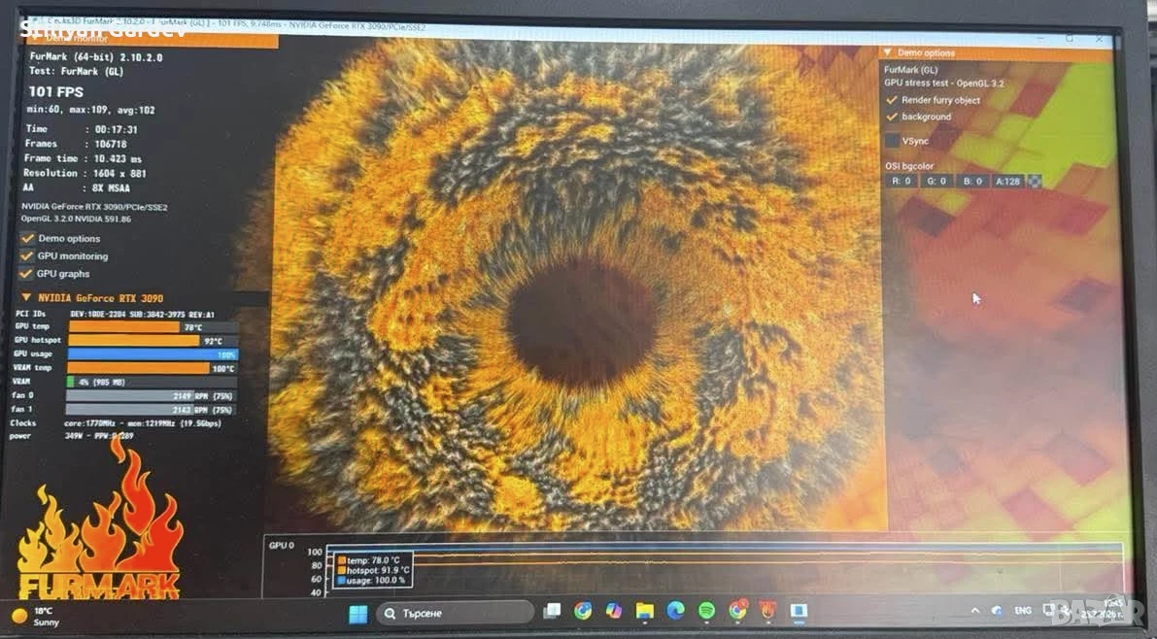Click the OSI bgcolor B: 0 field

[x=972, y=181]
